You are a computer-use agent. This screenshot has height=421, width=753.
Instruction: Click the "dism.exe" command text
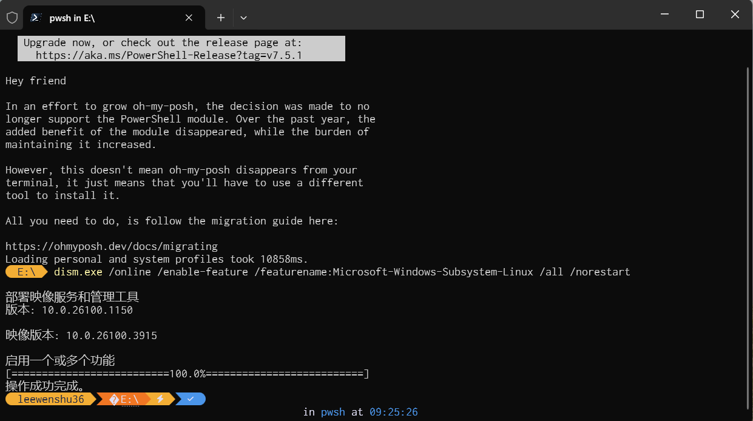(78, 272)
